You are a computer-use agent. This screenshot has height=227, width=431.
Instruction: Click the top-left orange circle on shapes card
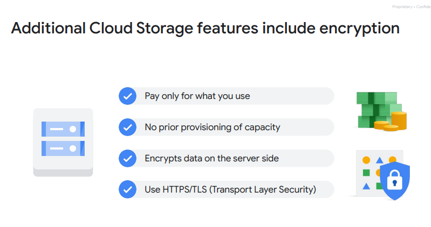pyautogui.click(x=366, y=160)
